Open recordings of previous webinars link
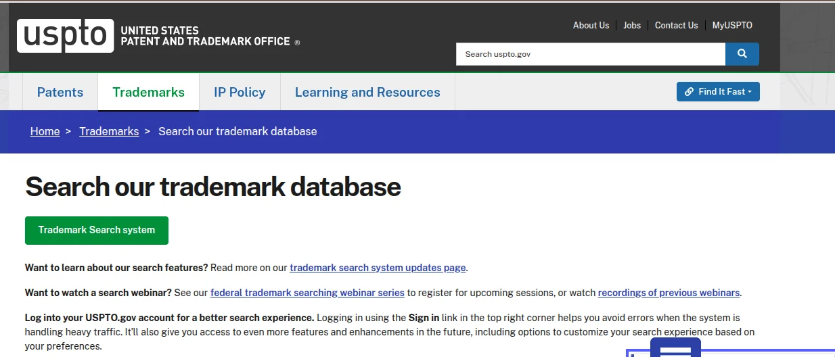 (669, 293)
